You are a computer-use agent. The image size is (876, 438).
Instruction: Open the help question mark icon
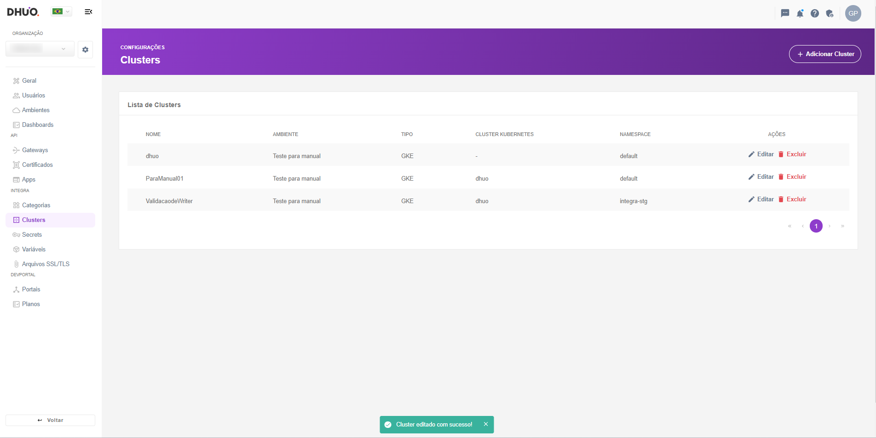point(815,13)
